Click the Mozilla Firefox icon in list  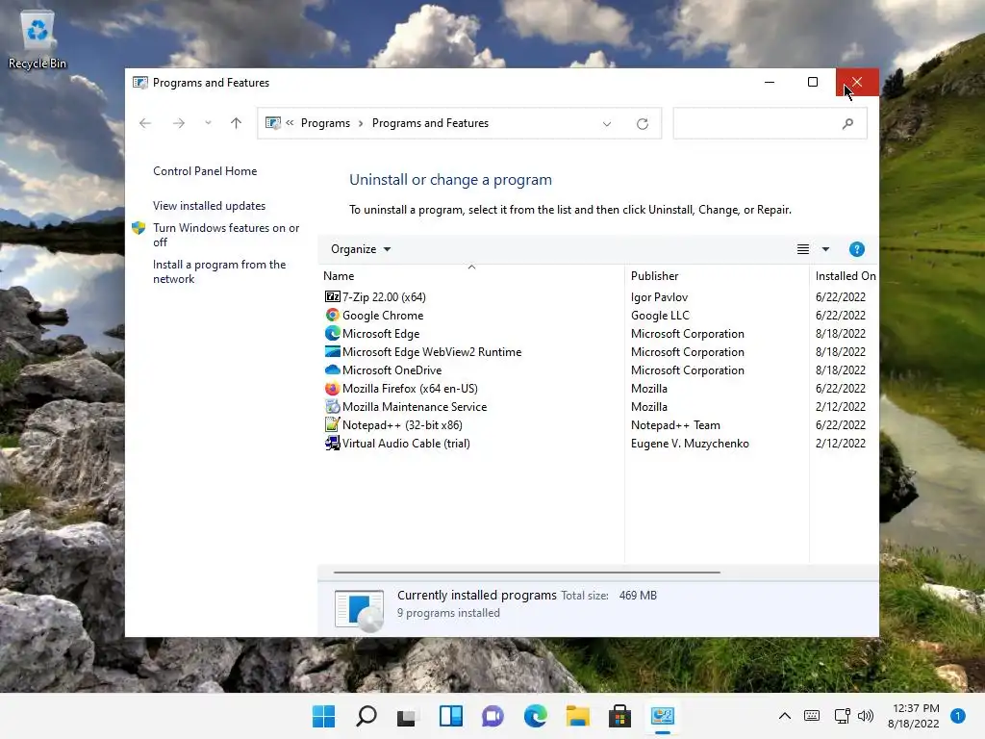(332, 389)
